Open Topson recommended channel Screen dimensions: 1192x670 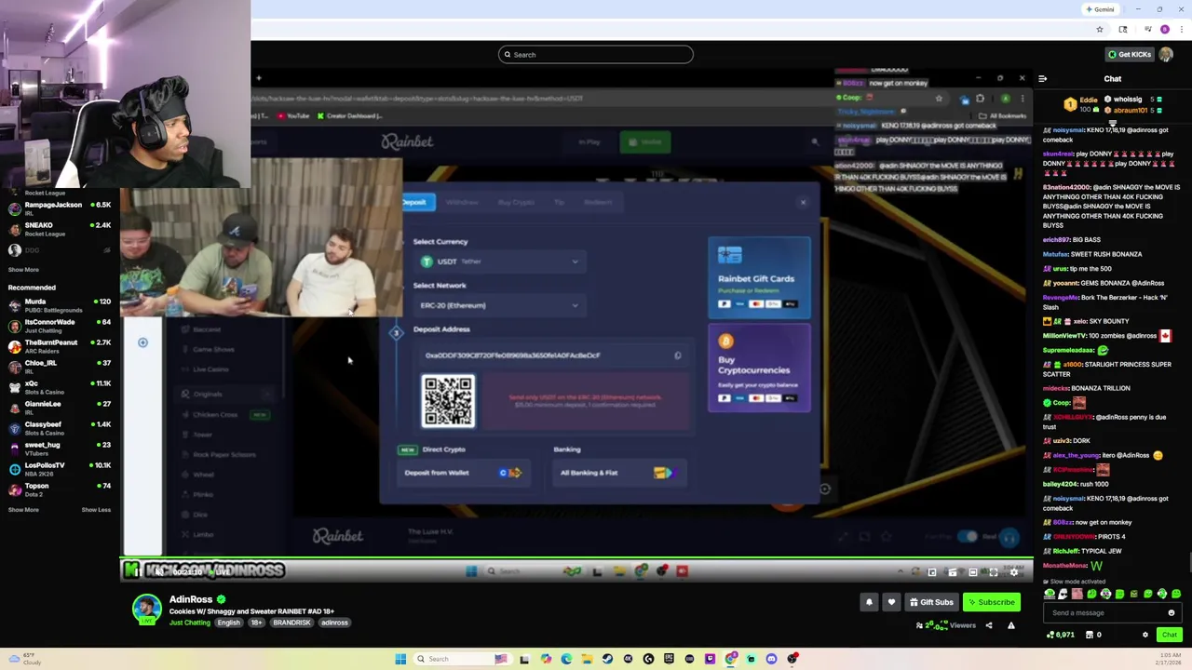click(59, 489)
